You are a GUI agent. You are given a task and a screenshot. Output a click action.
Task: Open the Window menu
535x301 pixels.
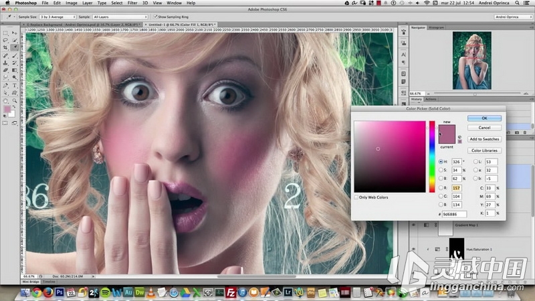(x=174, y=3)
